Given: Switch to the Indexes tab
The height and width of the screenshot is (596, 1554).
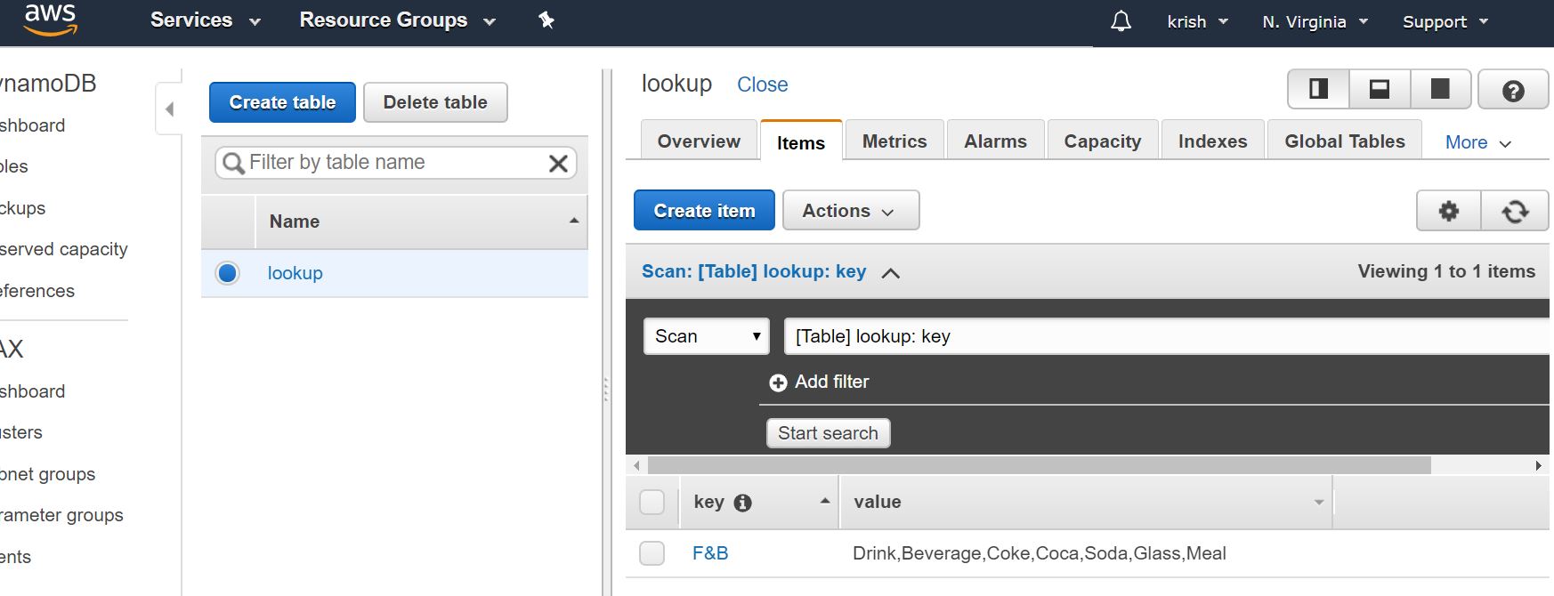Looking at the screenshot, I should pos(1212,141).
